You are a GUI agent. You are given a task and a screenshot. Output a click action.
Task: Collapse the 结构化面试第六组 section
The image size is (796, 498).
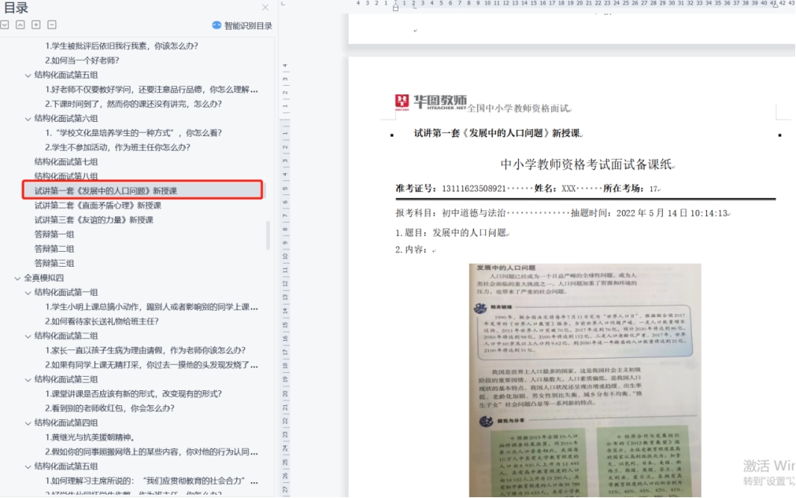[28, 118]
